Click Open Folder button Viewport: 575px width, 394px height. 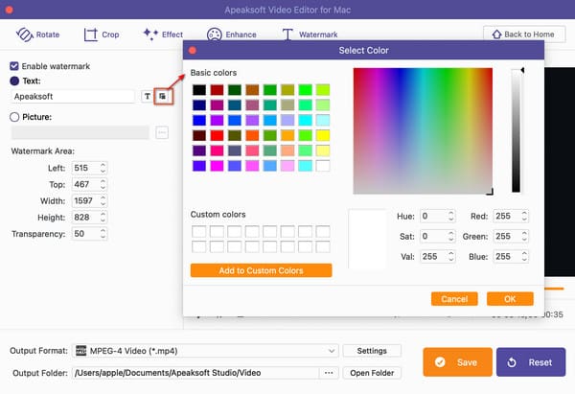[372, 373]
